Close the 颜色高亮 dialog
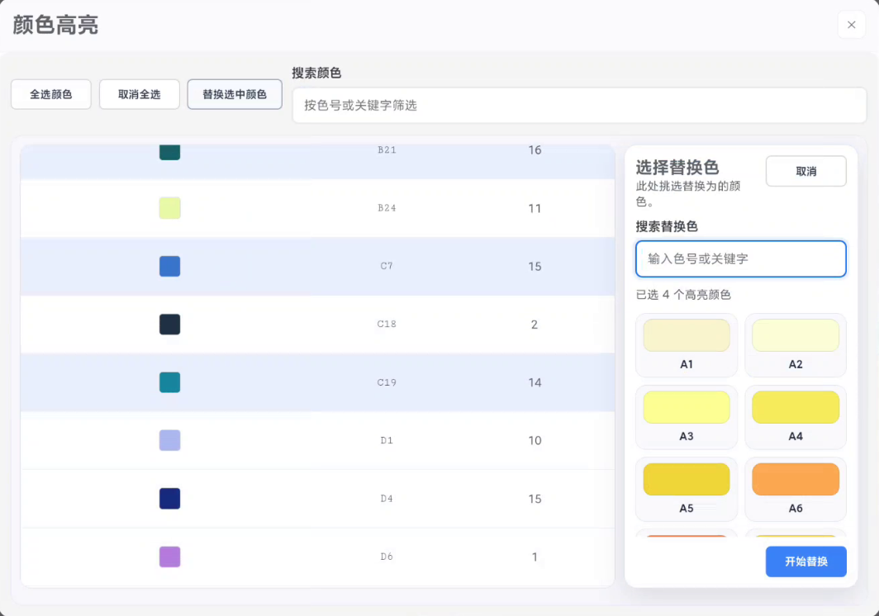The image size is (879, 616). [851, 24]
